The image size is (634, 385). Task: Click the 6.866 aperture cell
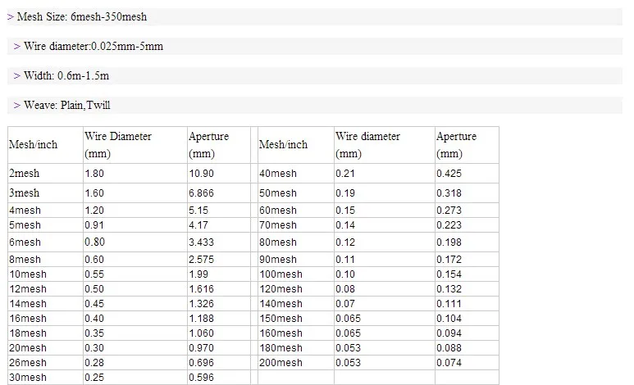coord(202,193)
